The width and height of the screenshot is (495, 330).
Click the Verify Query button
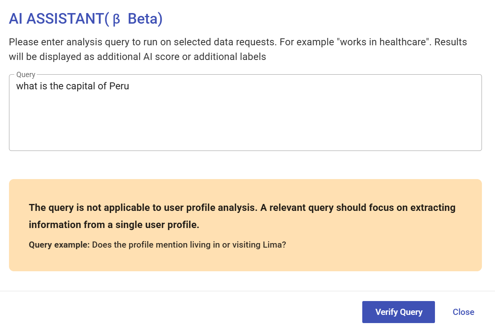click(x=398, y=312)
